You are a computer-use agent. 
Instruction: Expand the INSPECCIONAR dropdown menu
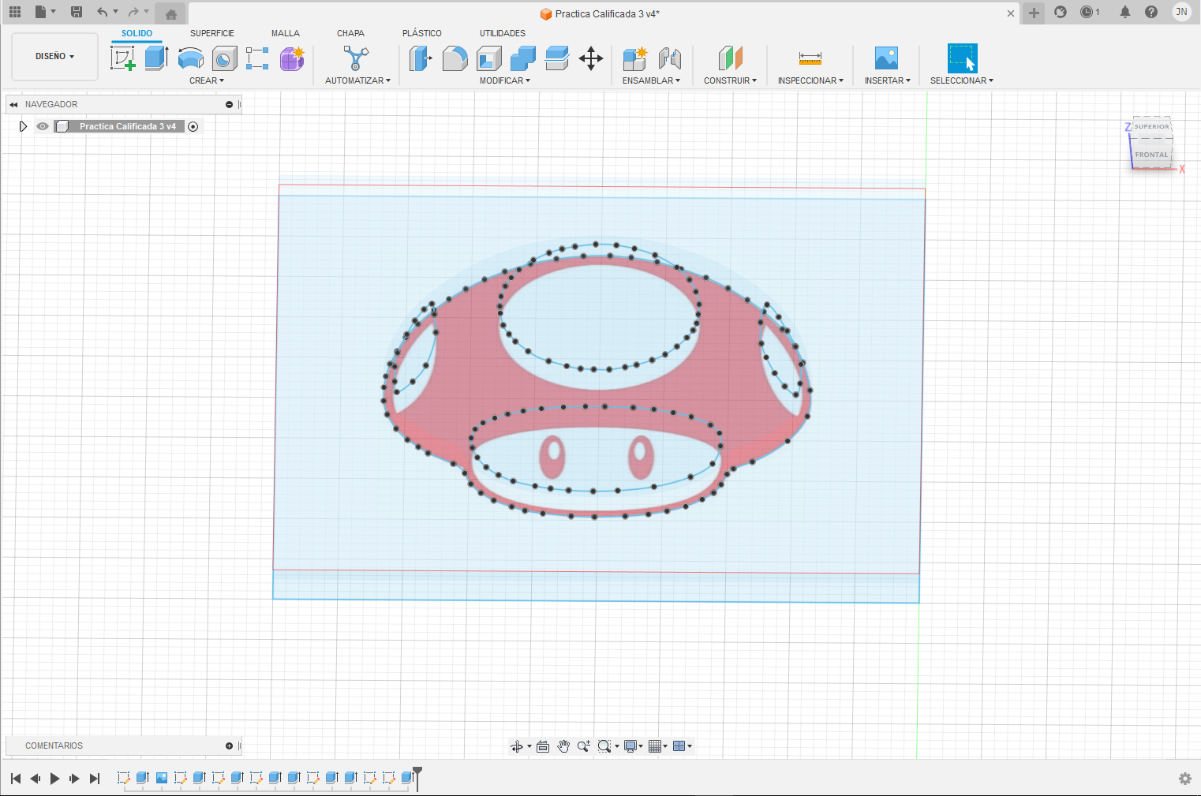pyautogui.click(x=810, y=80)
